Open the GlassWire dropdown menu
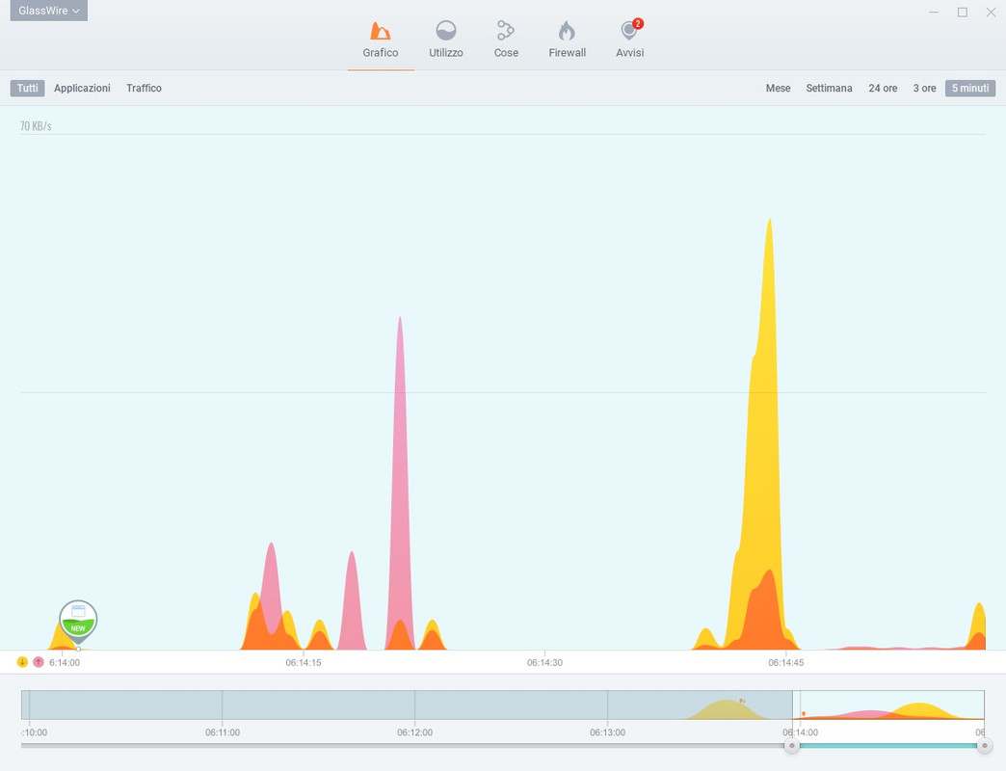This screenshot has width=1006, height=771. pos(49,11)
